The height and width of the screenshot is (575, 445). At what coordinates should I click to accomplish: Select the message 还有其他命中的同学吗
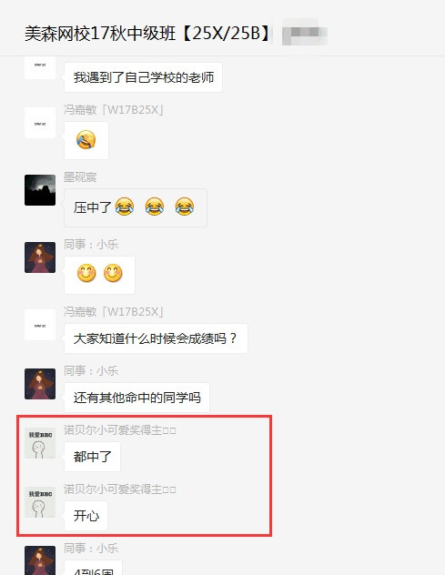point(137,398)
